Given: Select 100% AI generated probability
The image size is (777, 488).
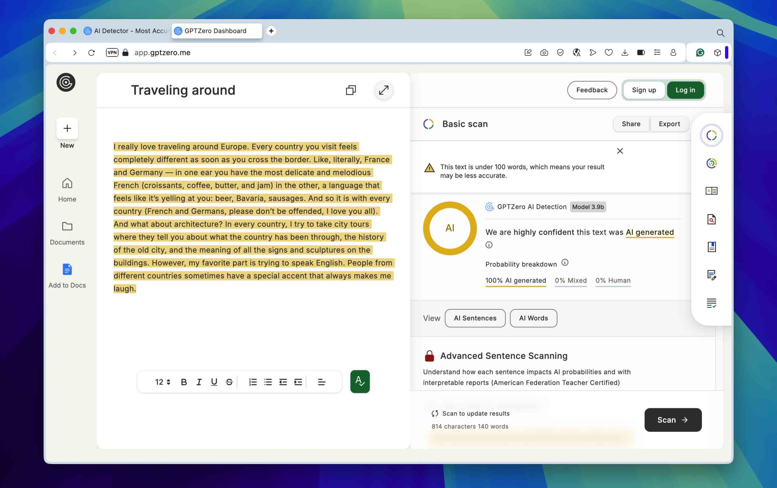Looking at the screenshot, I should 516,281.
